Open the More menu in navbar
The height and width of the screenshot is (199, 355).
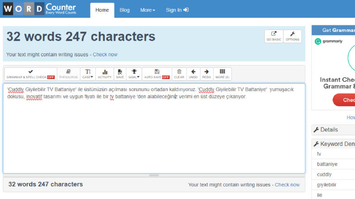(148, 10)
